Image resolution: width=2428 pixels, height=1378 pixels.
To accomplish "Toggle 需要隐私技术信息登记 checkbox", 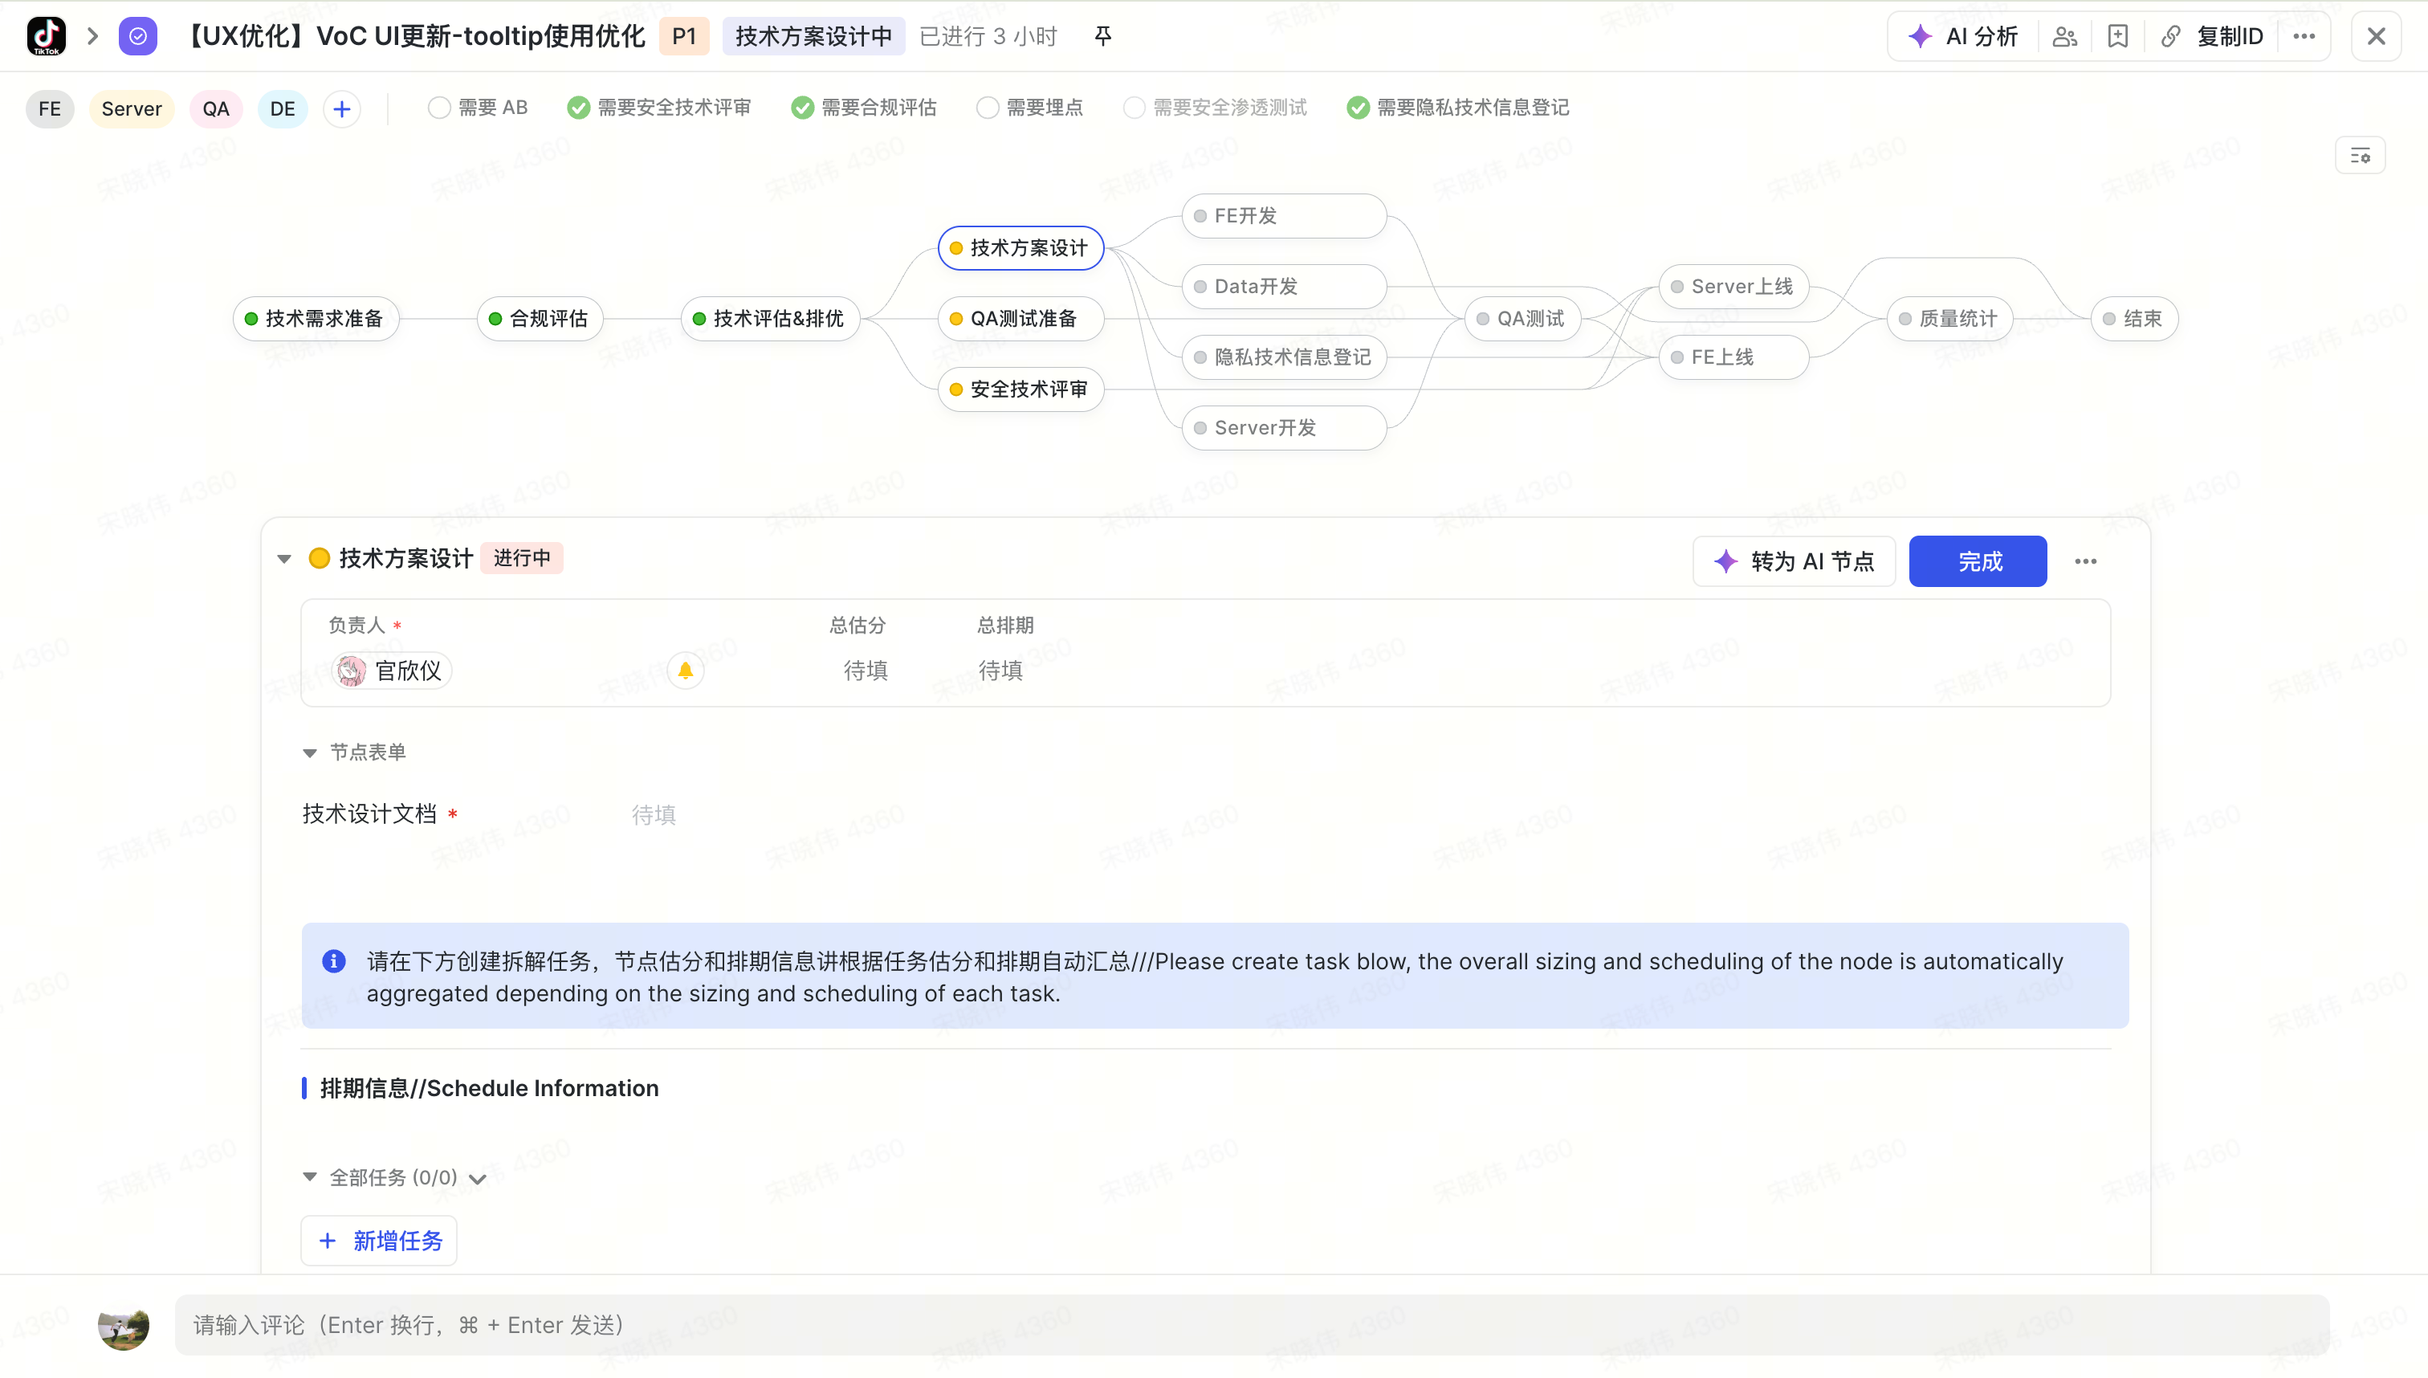I will [1358, 108].
